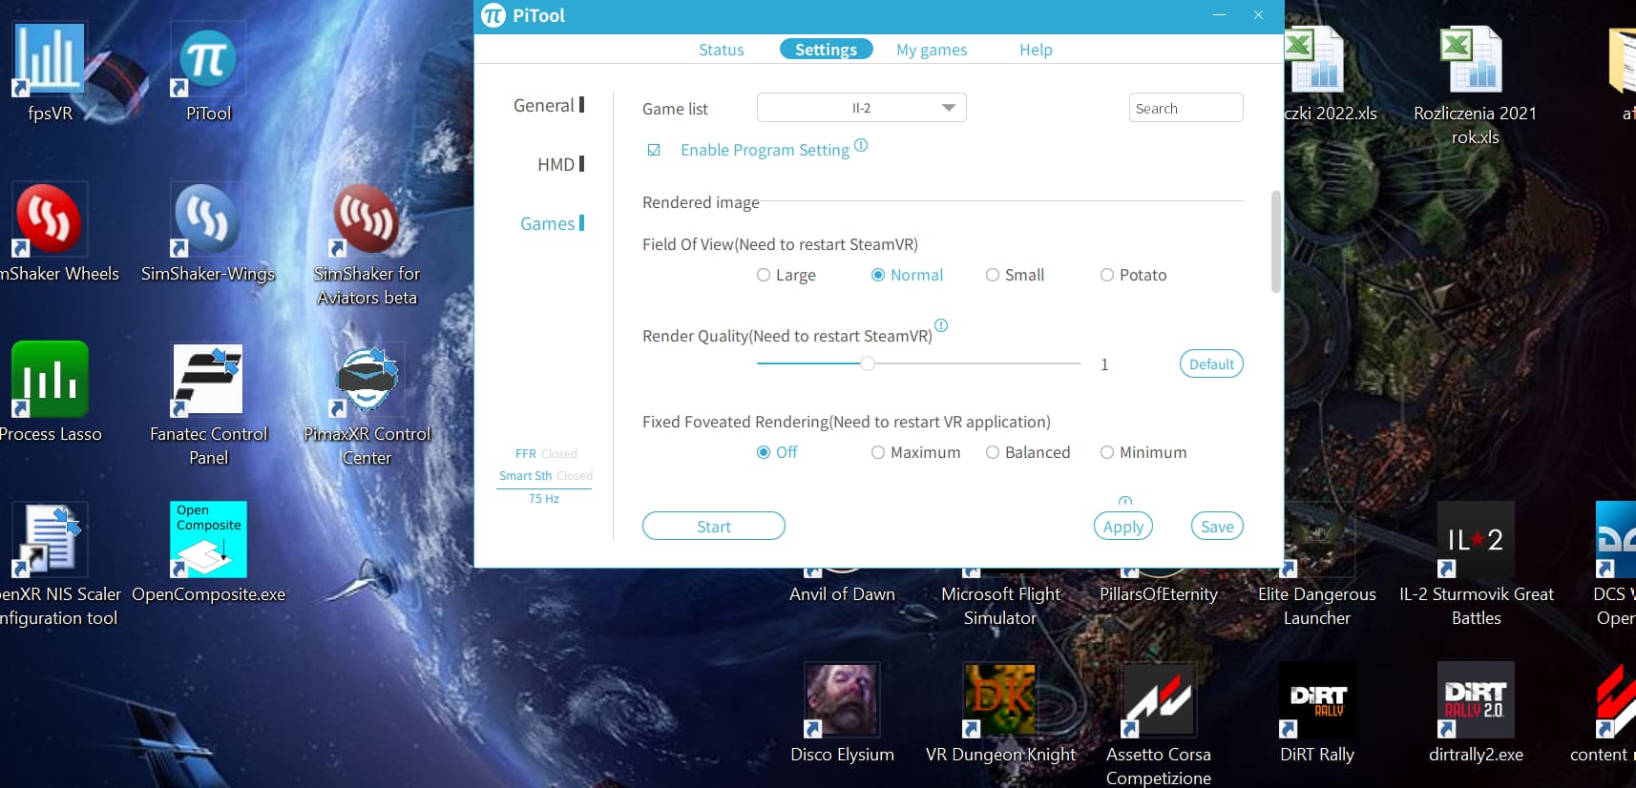Select the Large field of view option
1636x788 pixels.
coord(764,275)
